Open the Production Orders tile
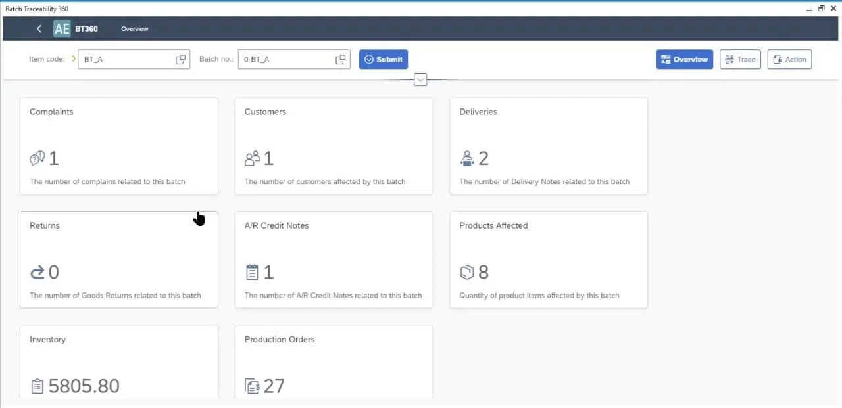The width and height of the screenshot is (842, 408). point(334,362)
